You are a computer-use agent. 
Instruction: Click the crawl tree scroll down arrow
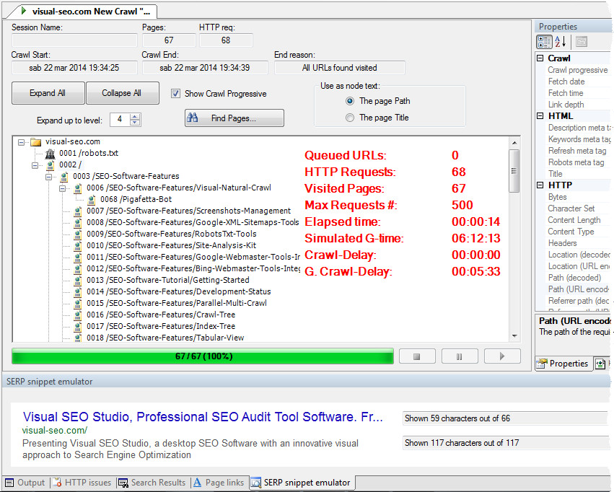click(x=514, y=336)
